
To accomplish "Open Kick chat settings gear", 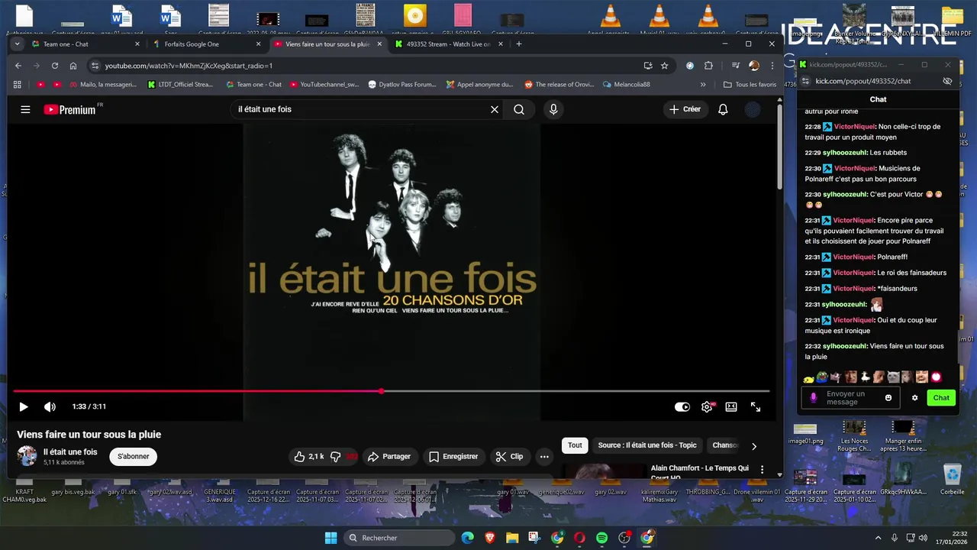I will [x=914, y=398].
